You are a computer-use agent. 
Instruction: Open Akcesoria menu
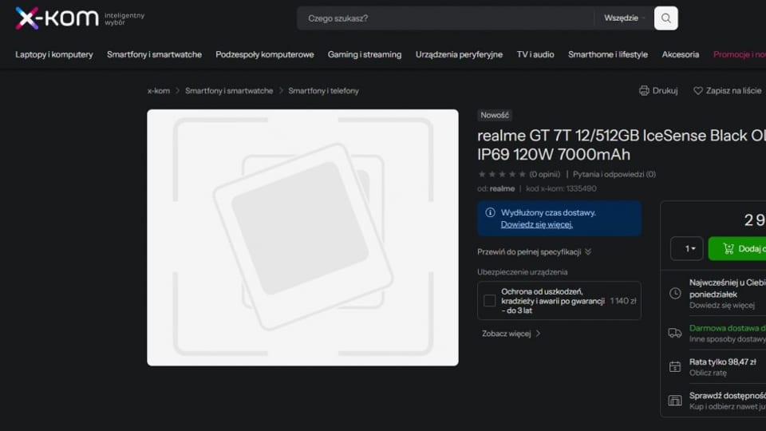681,54
